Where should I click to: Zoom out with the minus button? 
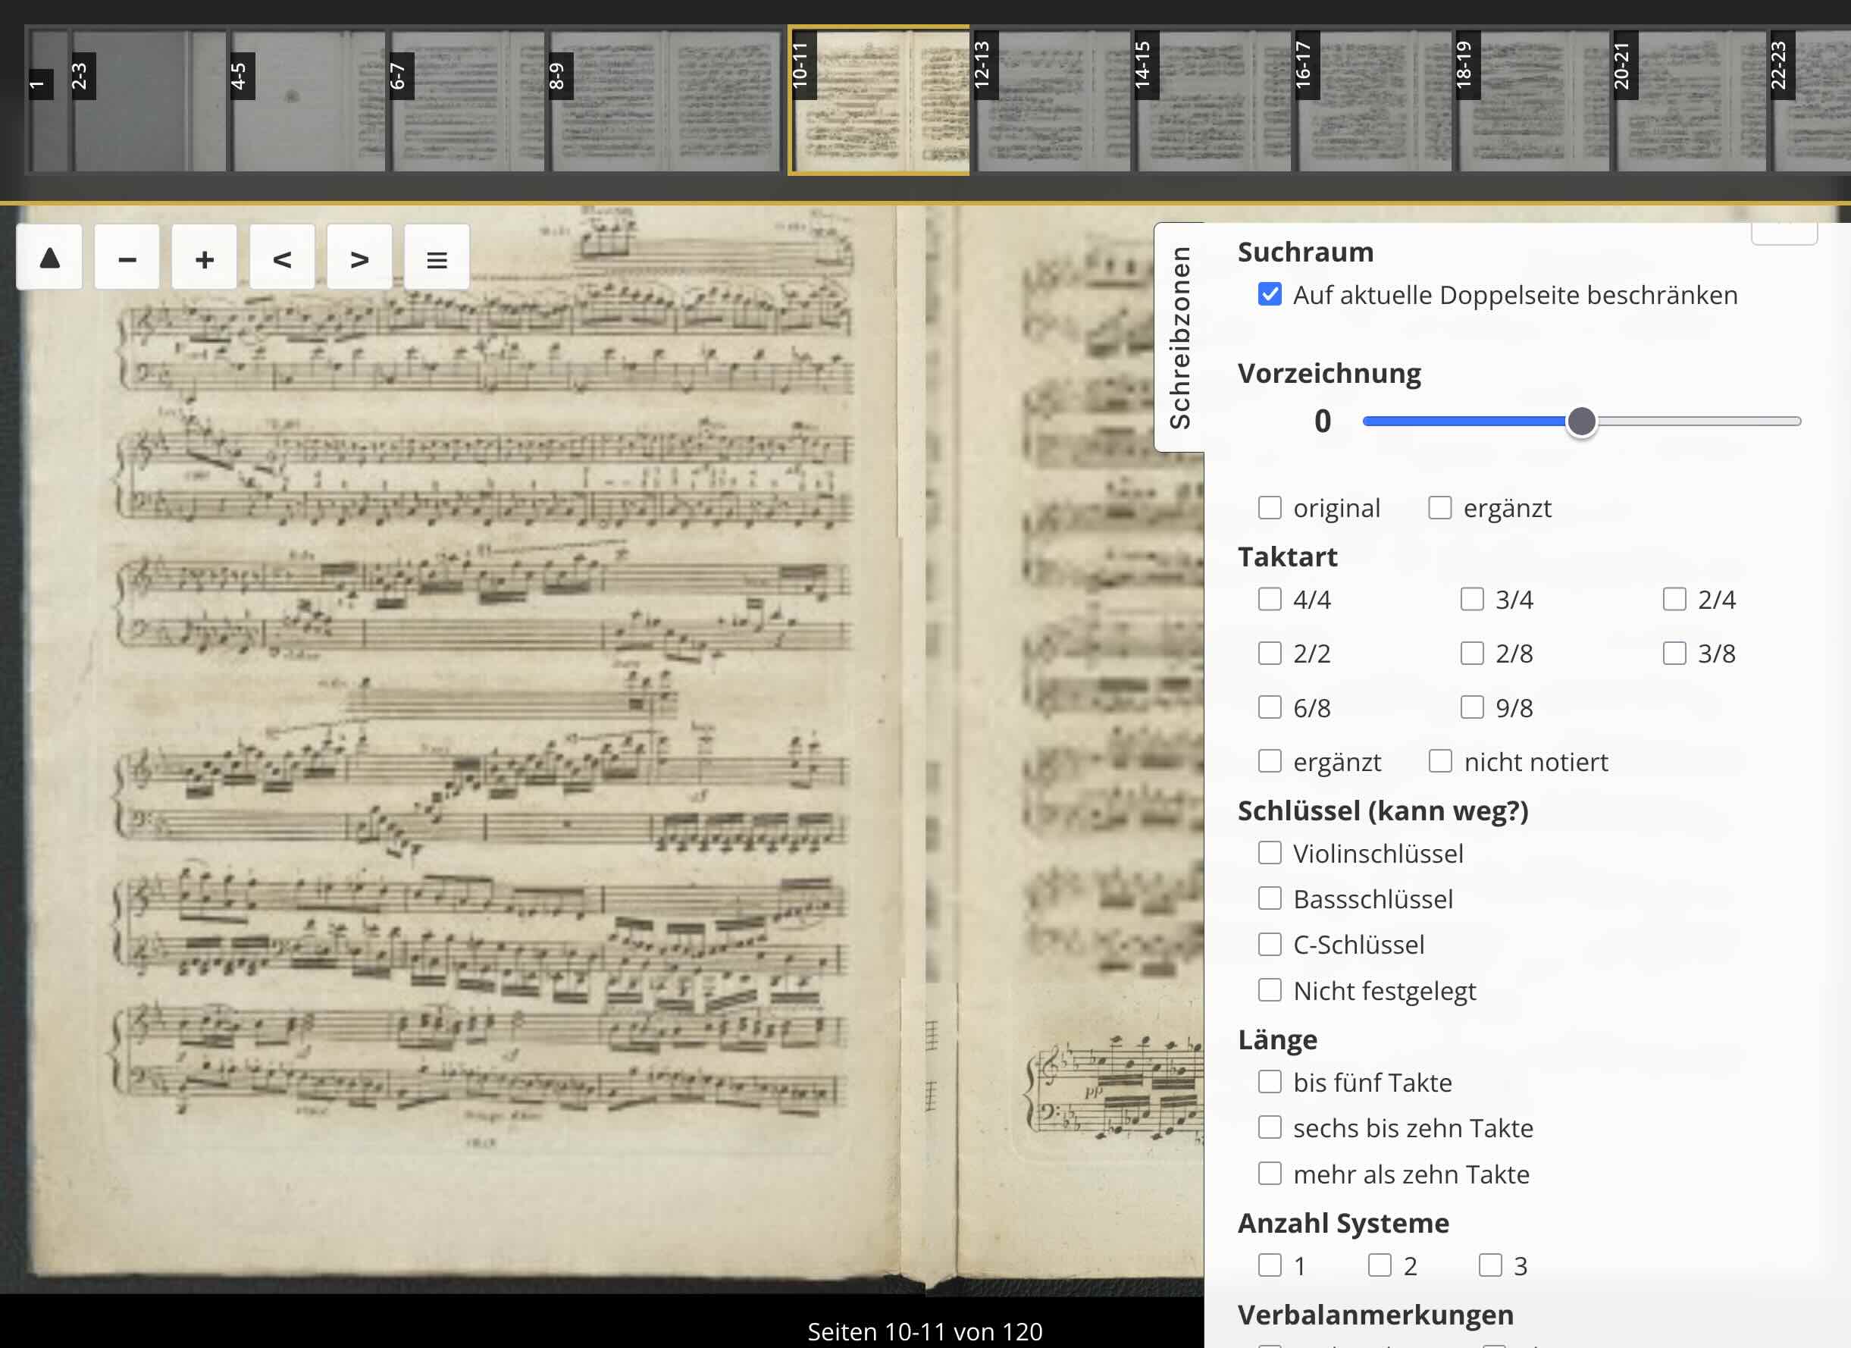tap(127, 258)
